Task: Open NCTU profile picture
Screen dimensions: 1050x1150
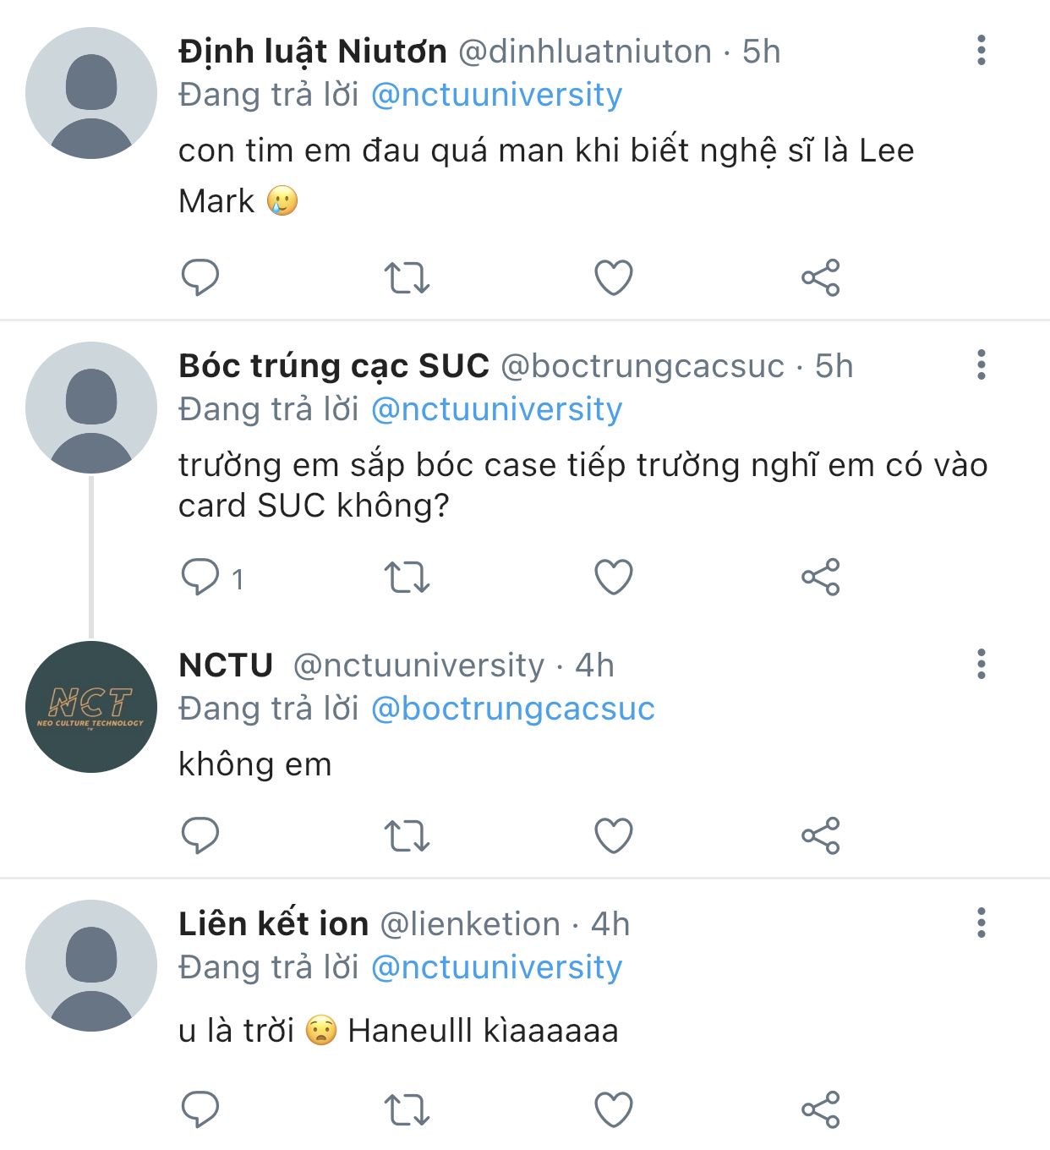Action: [x=91, y=707]
